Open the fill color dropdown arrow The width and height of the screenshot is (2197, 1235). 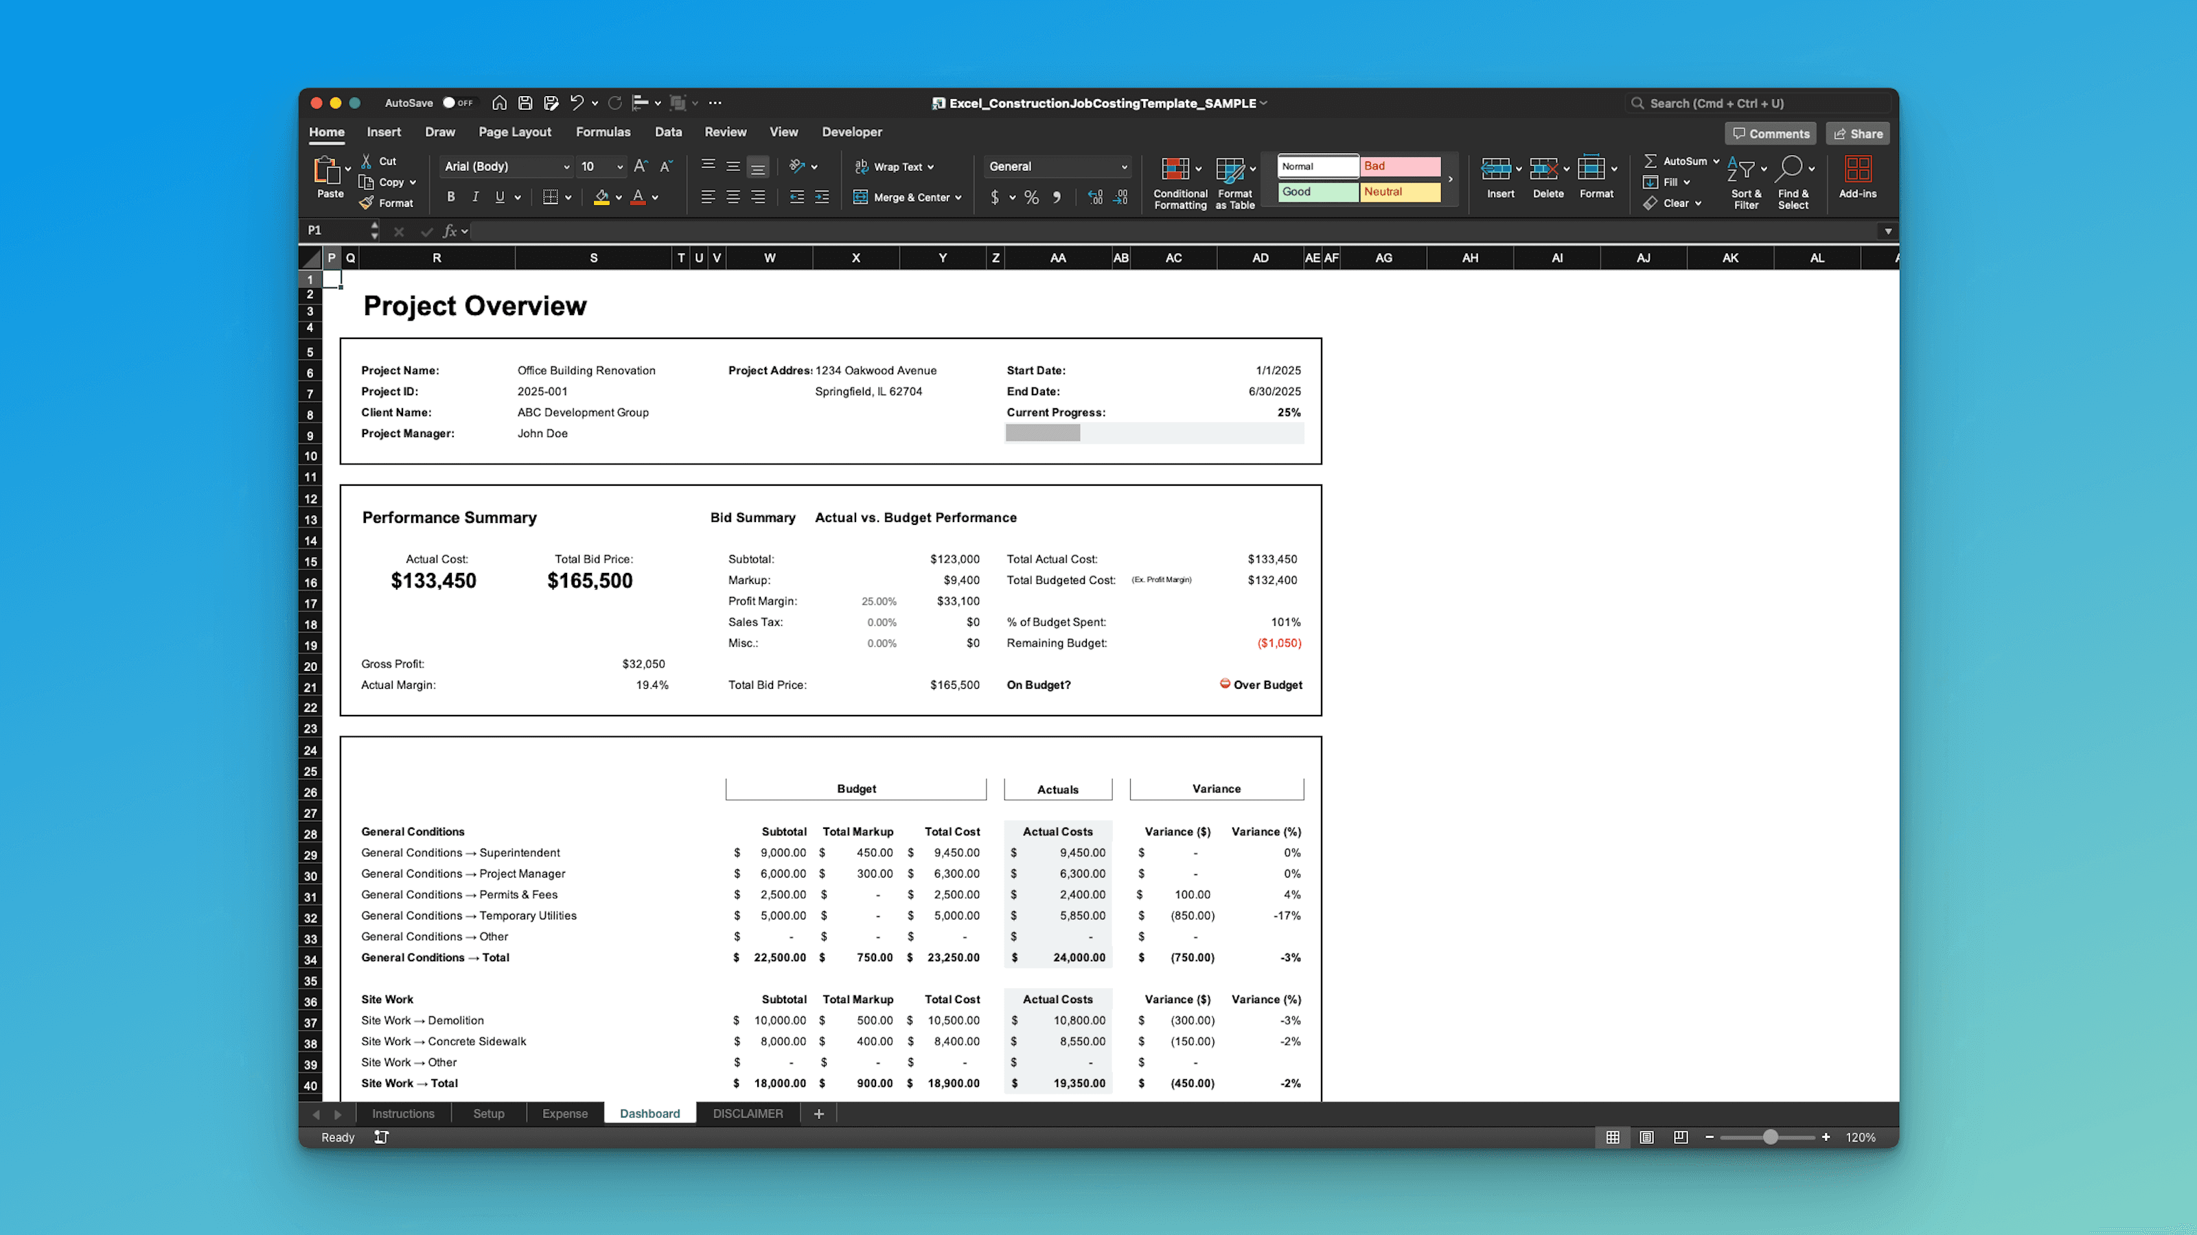[619, 197]
